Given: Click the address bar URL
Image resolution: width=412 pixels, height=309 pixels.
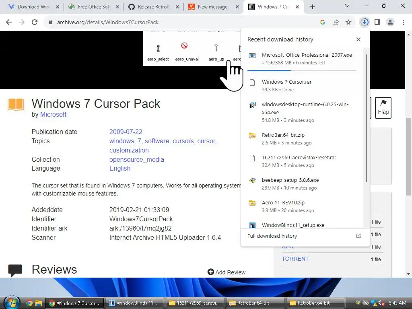Looking at the screenshot, I should click(108, 23).
